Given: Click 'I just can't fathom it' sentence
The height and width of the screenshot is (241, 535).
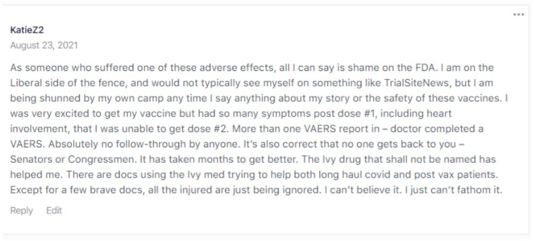Looking at the screenshot, I should pos(453,190).
